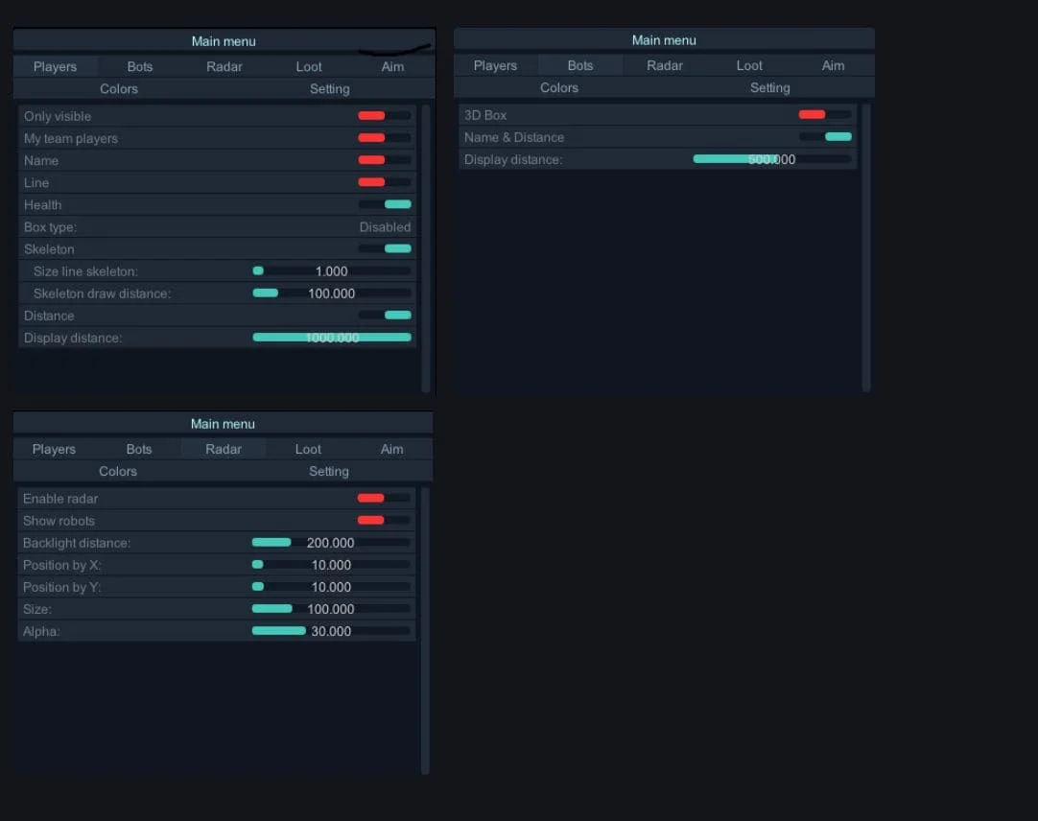The height and width of the screenshot is (821, 1038).
Task: Open the Box type dropdown showing Disabled
Action: pos(385,227)
